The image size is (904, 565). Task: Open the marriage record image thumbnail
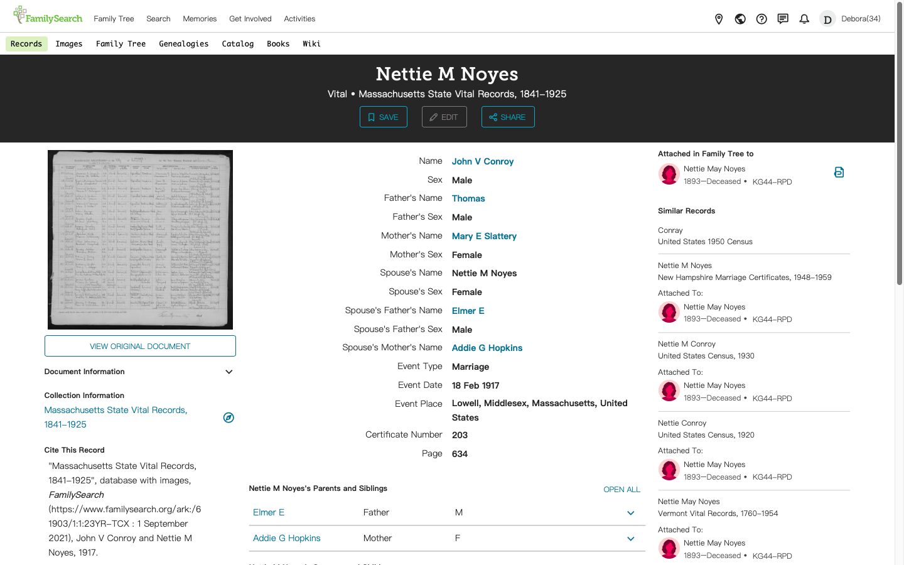coord(140,240)
